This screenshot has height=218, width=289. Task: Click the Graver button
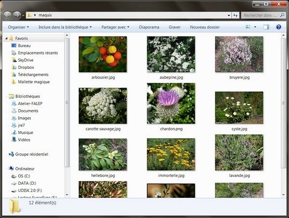coord(174,27)
